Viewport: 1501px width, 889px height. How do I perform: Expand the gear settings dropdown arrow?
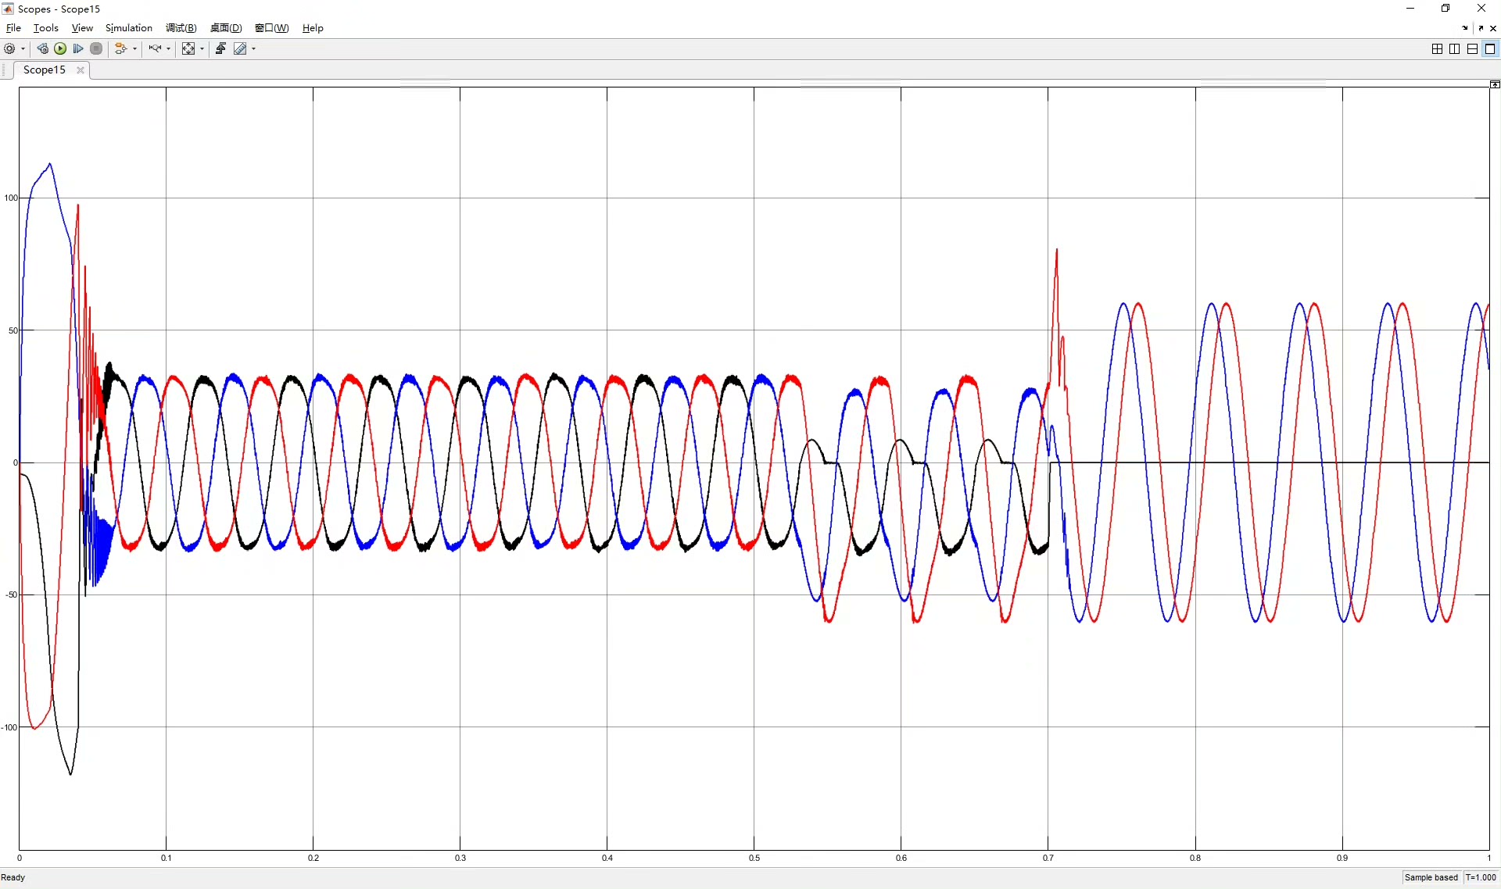tap(23, 48)
